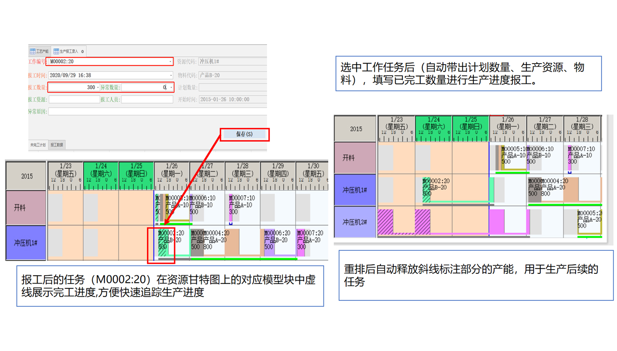This screenshot has height=351, width=617.
Task: Focus the 报工人员 text field
Action: point(147,99)
